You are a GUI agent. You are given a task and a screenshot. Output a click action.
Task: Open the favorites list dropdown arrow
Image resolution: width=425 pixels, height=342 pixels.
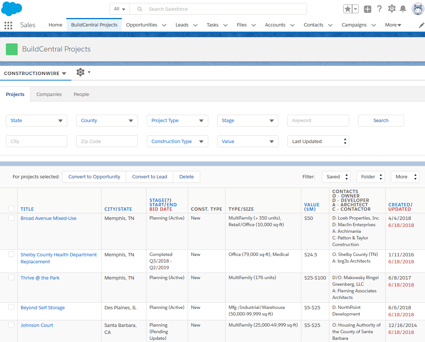(355, 9)
